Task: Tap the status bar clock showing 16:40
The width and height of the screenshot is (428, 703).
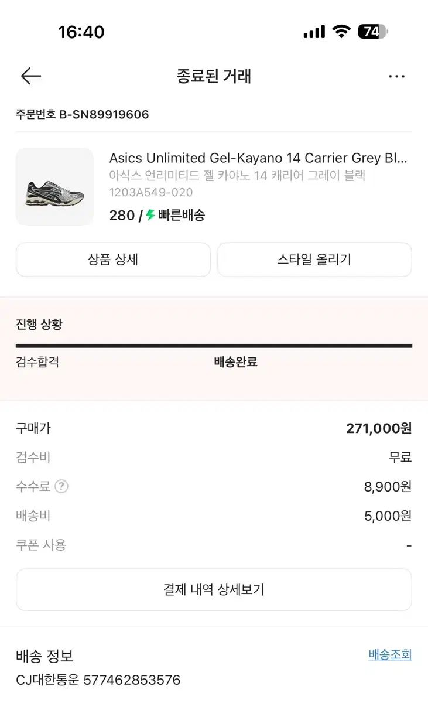Action: point(81,32)
